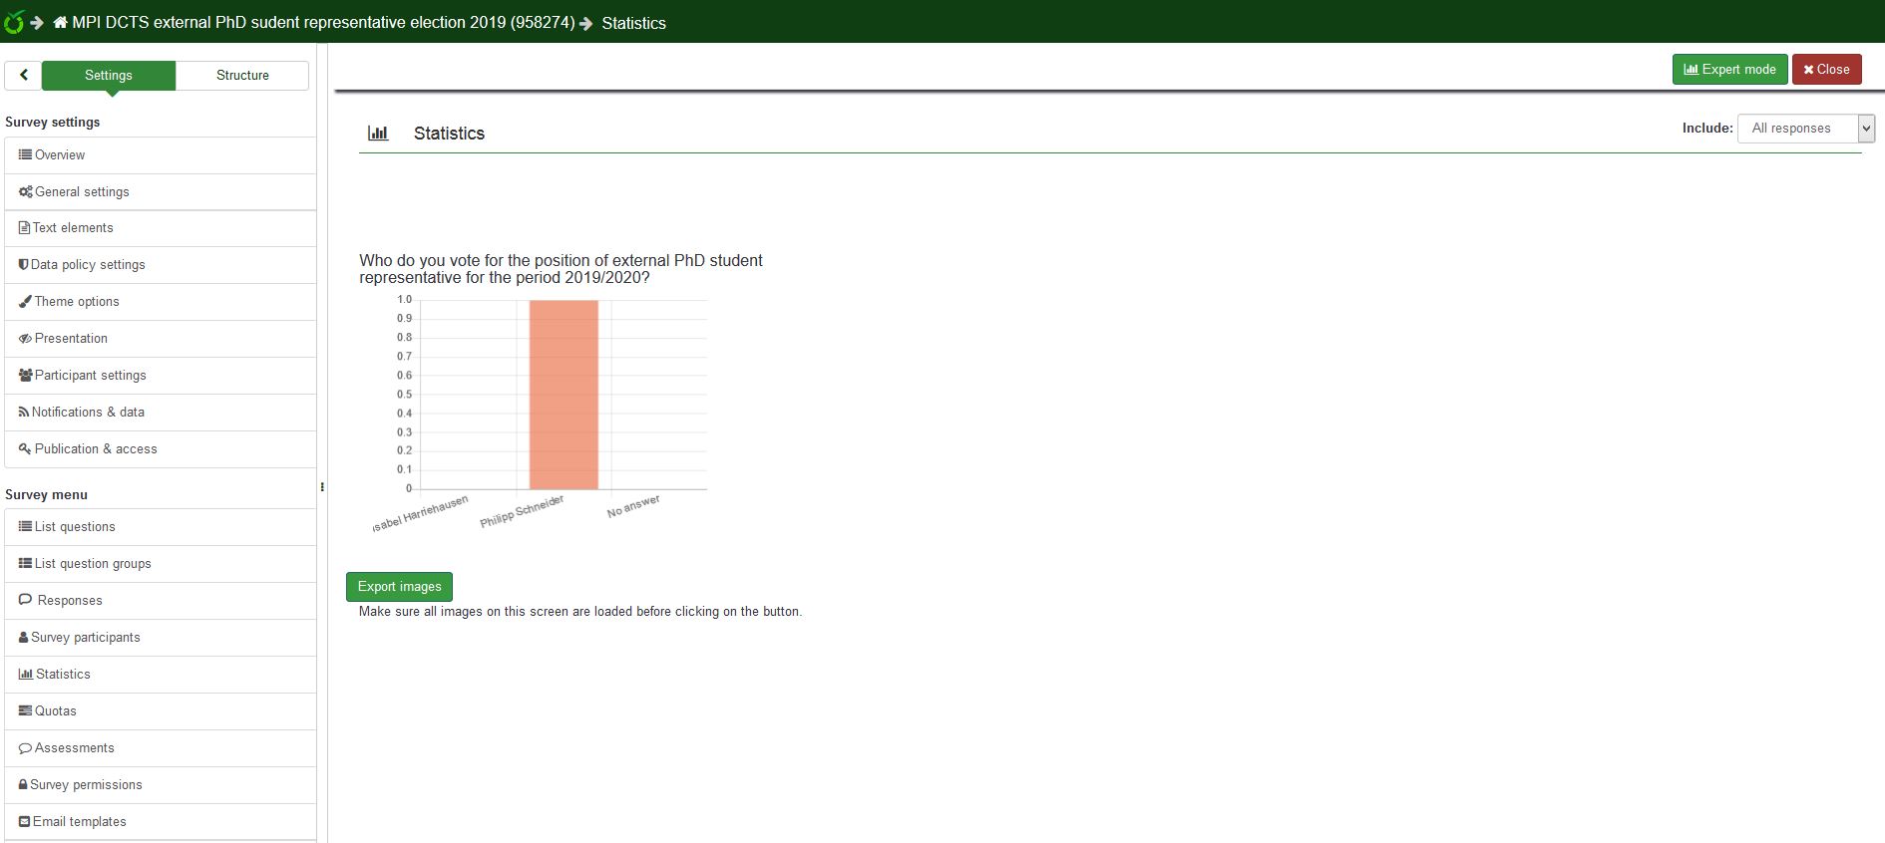Click the LimeSurvey logo icon
The width and height of the screenshot is (1885, 843).
[x=14, y=21]
